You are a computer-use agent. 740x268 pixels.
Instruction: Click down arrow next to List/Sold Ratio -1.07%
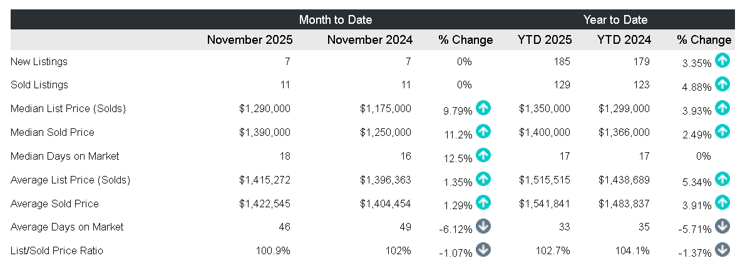pos(483,250)
